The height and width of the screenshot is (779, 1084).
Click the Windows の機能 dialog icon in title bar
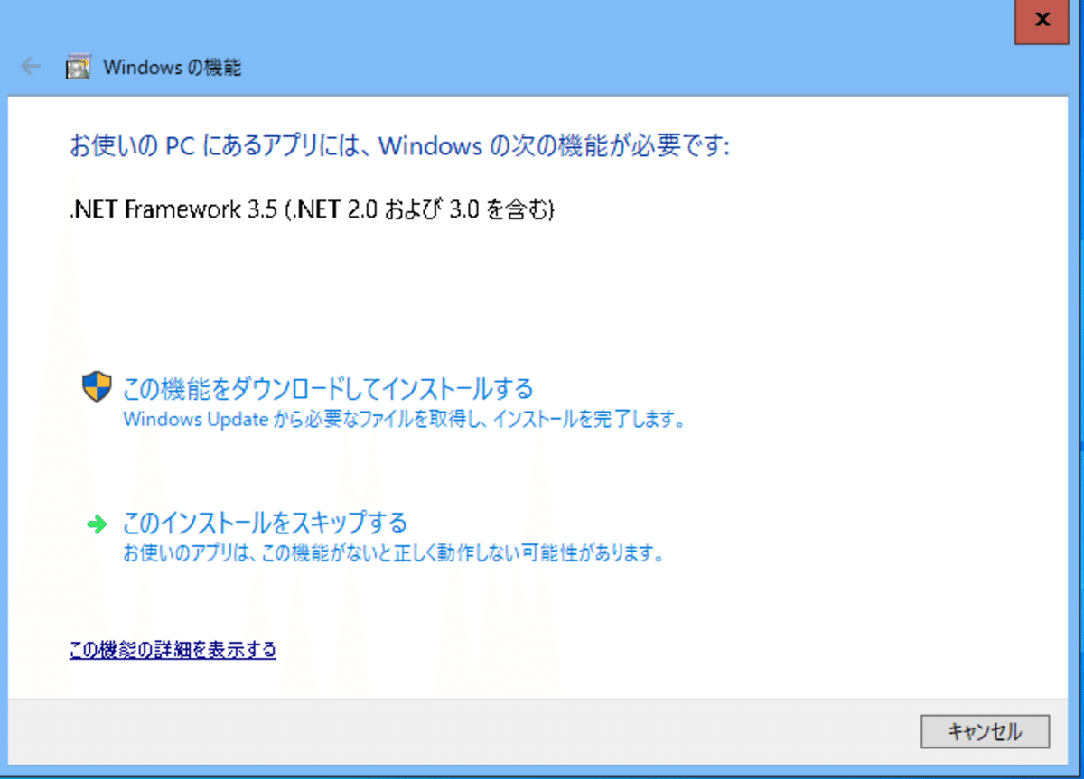77,66
